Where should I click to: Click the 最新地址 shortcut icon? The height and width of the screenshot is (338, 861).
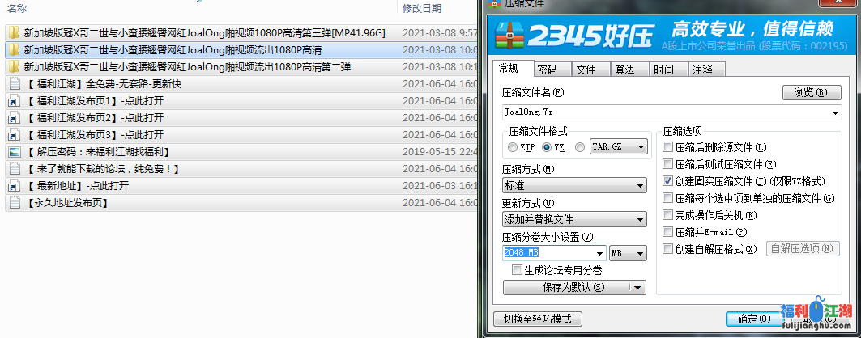coord(14,186)
